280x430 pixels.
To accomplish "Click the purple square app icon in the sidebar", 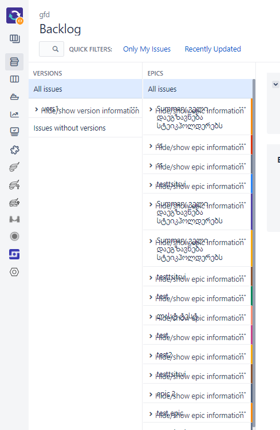I will [x=14, y=254].
